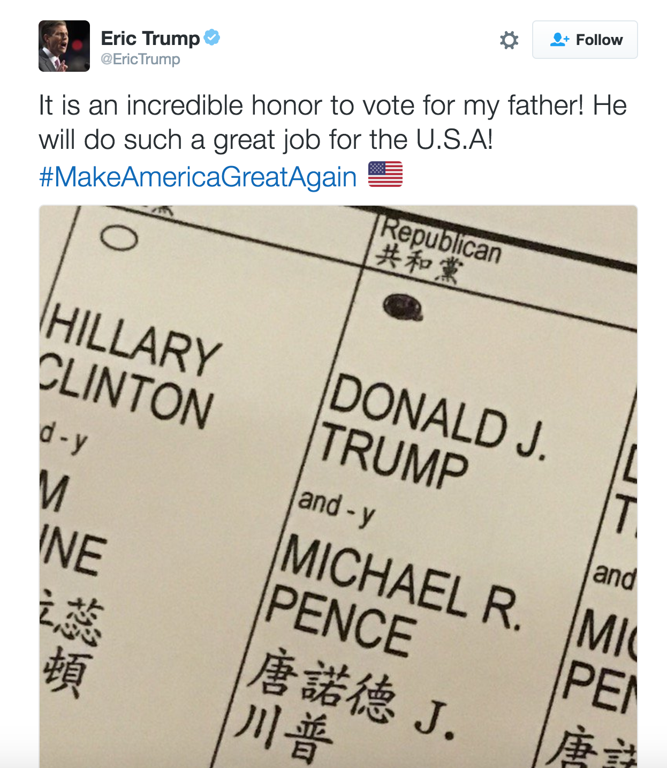Open the #MakeAmericaGreatAgain hashtag
The height and width of the screenshot is (768, 667).
pos(198,177)
